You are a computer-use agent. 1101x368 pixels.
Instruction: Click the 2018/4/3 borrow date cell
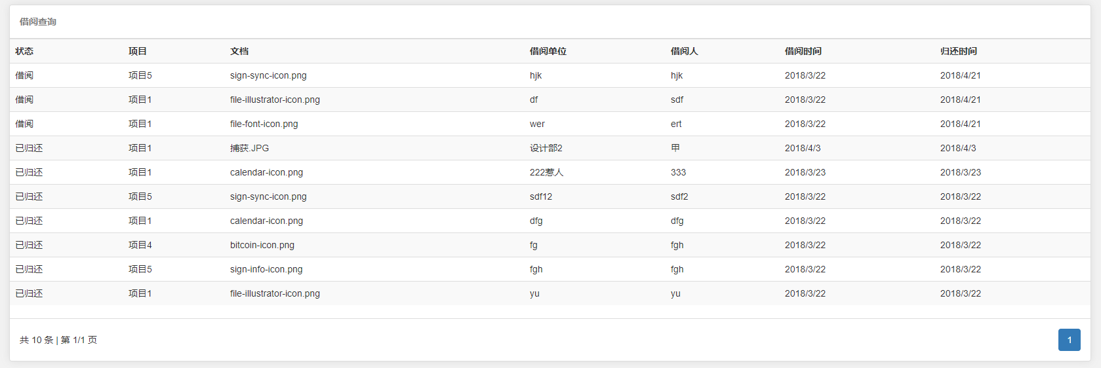(x=802, y=148)
